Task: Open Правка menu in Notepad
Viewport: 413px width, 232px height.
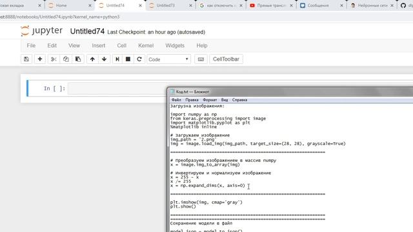Action: point(192,100)
